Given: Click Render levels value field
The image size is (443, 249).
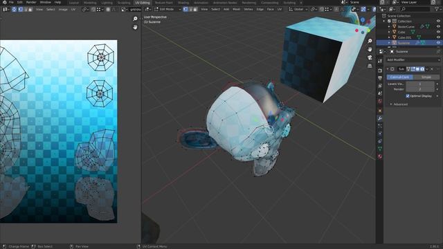Looking at the screenshot, I should [420, 89].
